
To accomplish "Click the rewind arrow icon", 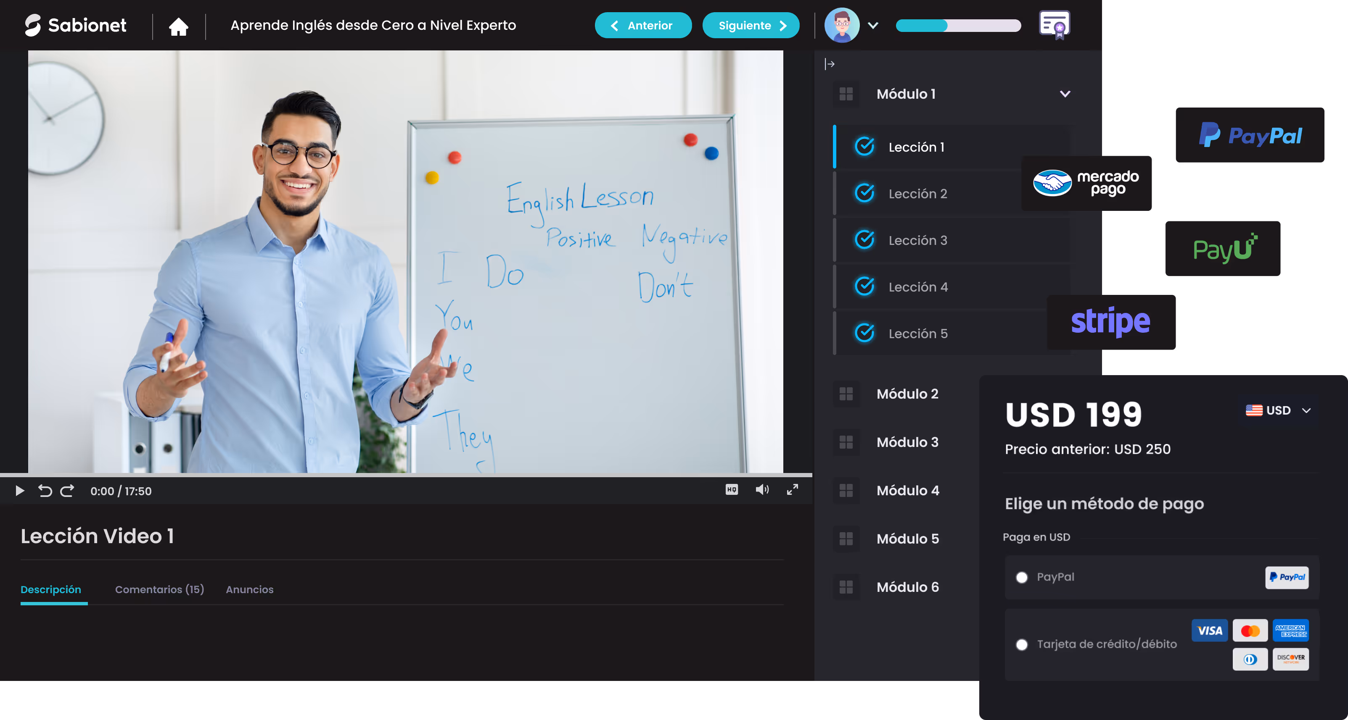I will pyautogui.click(x=45, y=491).
